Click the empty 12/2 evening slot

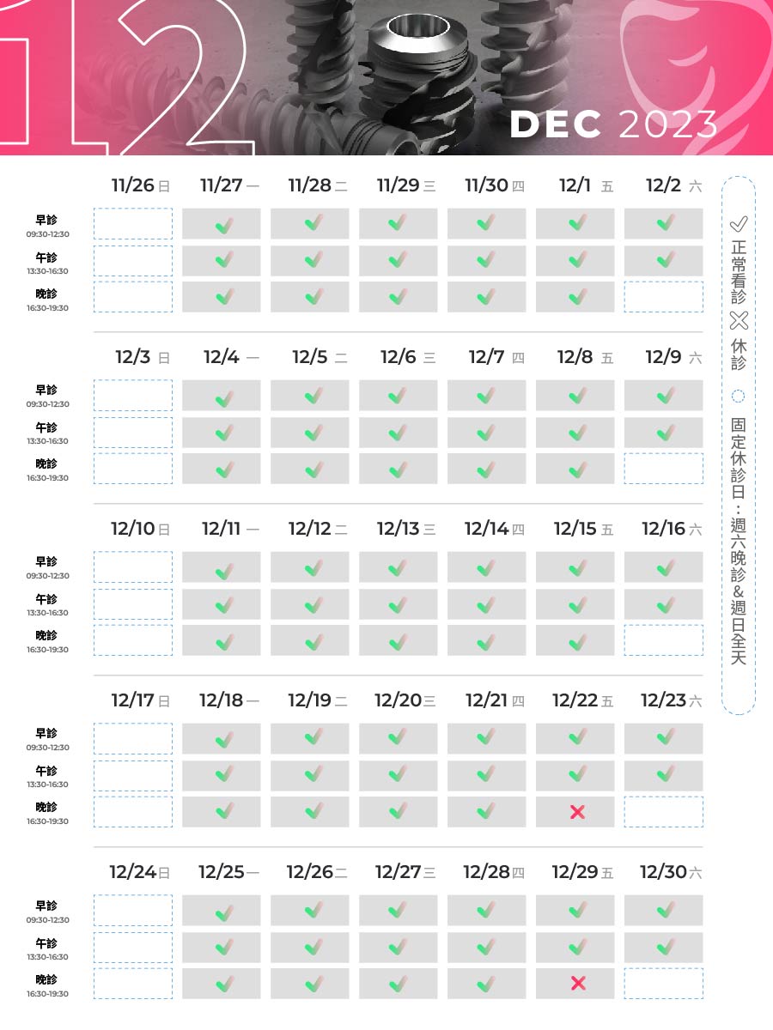(x=664, y=297)
